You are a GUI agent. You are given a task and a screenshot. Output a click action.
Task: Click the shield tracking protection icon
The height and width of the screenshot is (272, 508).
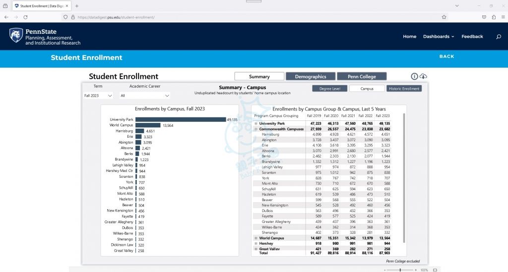[65, 17]
